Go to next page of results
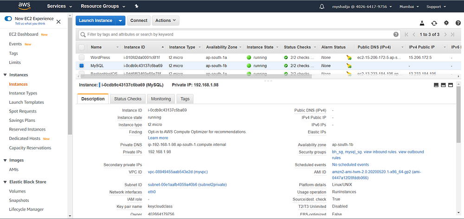The width and height of the screenshot is (464, 219). [x=445, y=35]
